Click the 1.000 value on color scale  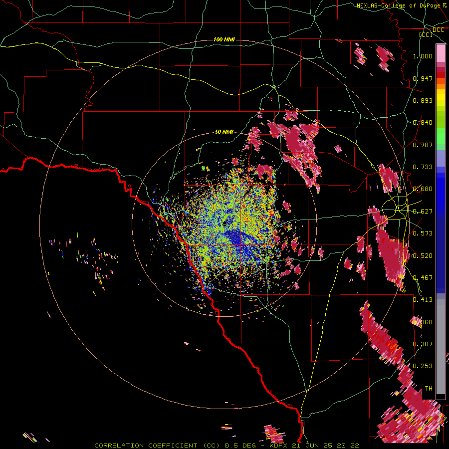[x=423, y=56]
